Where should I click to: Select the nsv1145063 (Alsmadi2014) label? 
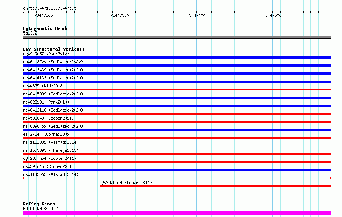51,174
